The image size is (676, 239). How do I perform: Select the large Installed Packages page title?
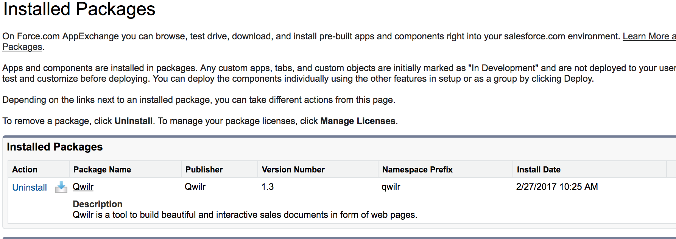click(79, 9)
